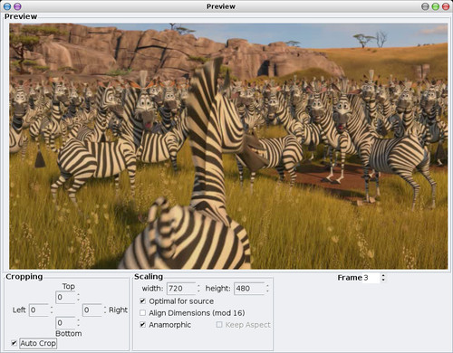Click the Right crop value field

(x=92, y=310)
